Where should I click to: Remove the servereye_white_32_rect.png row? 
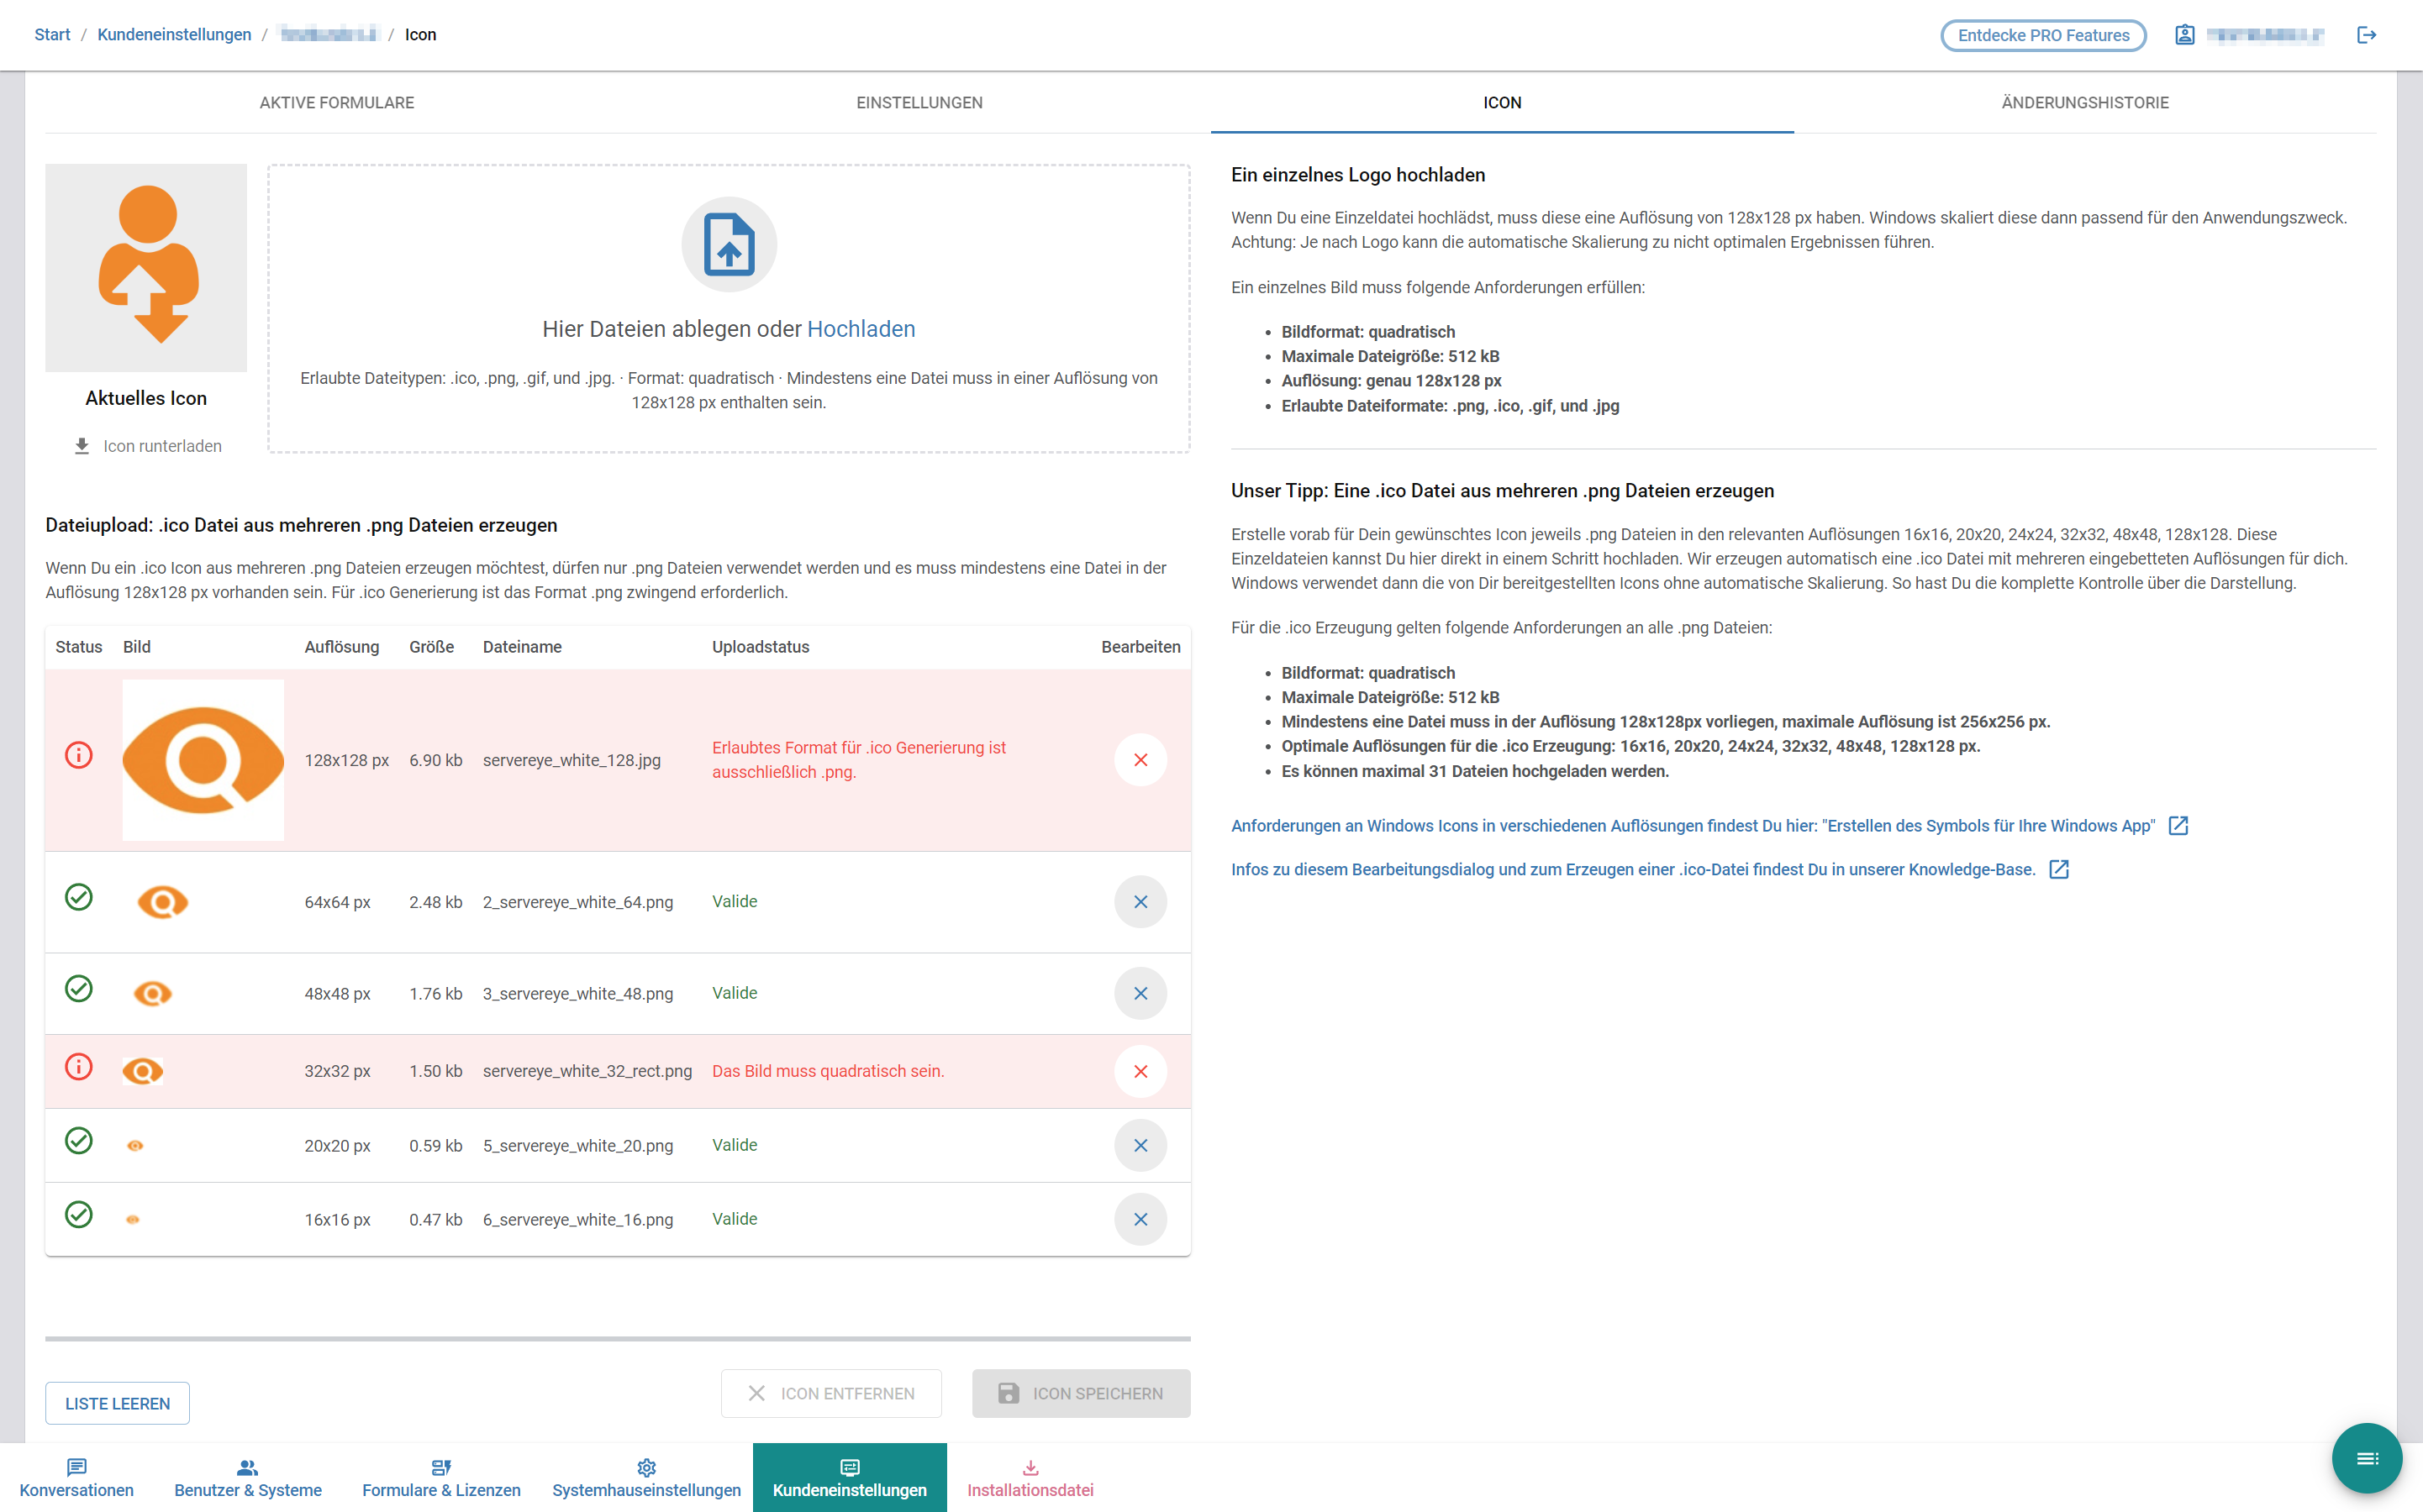(x=1140, y=1071)
